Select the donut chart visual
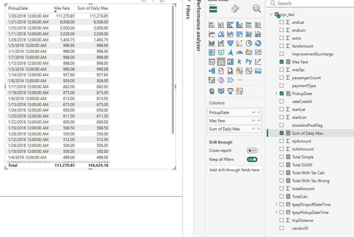354x237 pixels. (258, 43)
